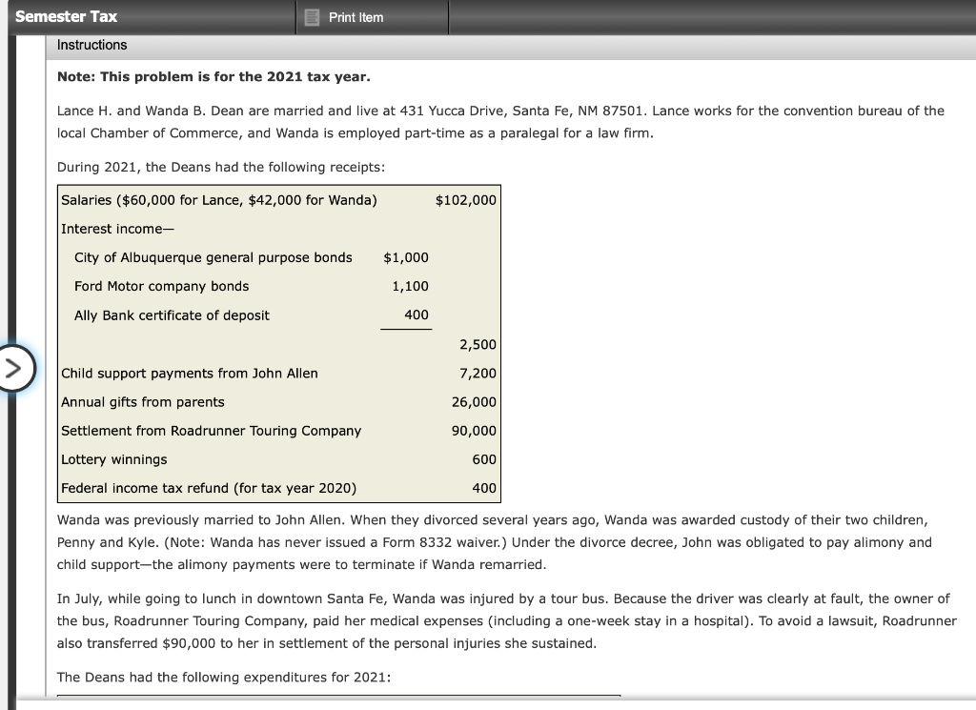Select the Child support payments row
Viewport: 976px width, 710px height.
pyautogui.click(x=189, y=373)
